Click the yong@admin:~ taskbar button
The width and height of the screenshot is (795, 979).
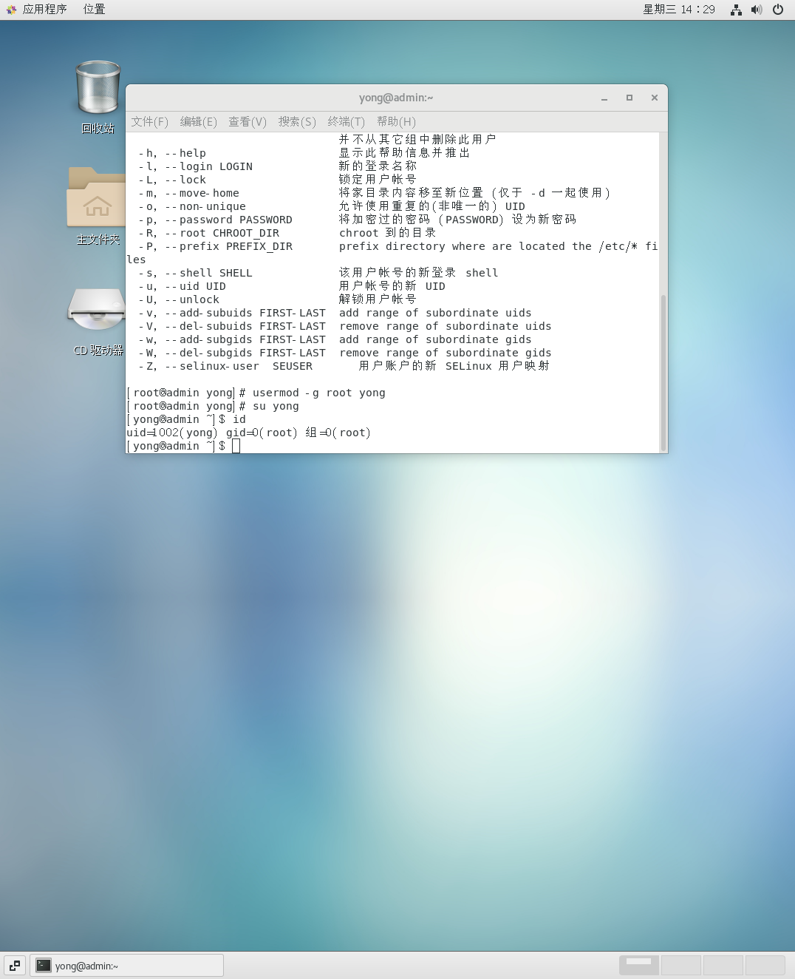(x=127, y=965)
